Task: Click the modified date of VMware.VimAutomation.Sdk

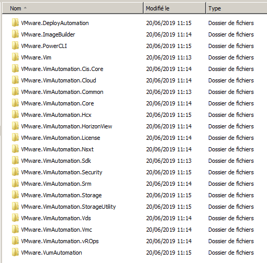Action: [x=169, y=161]
